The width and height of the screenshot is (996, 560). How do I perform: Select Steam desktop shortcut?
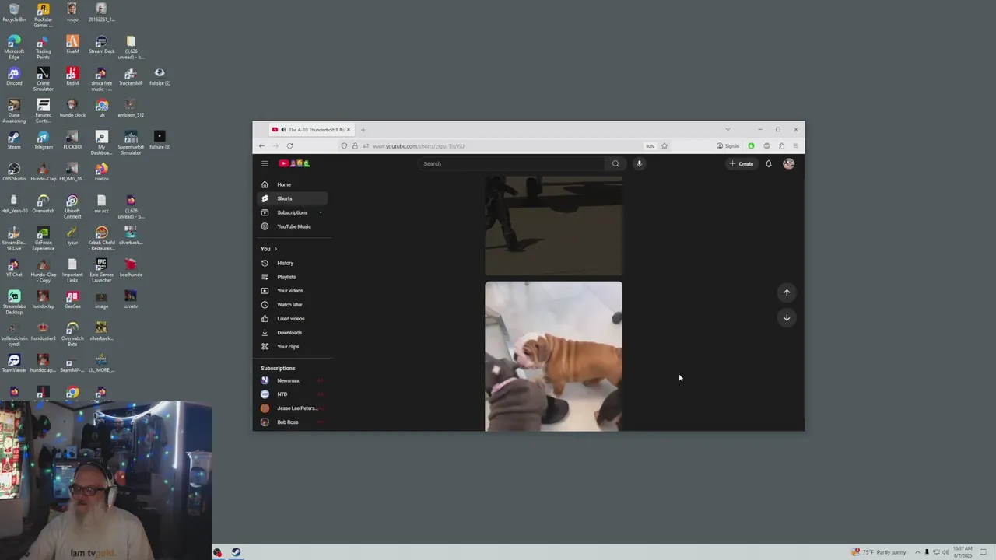tap(14, 140)
